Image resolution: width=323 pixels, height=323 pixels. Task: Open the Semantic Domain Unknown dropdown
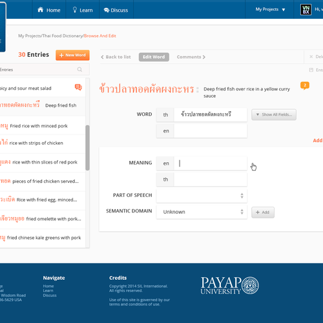coord(202,212)
